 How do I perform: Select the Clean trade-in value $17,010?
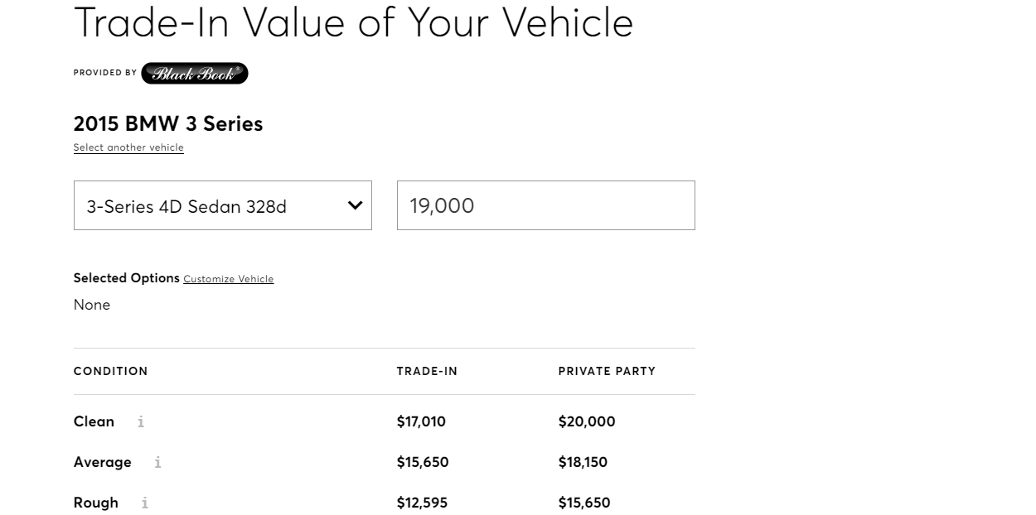421,421
